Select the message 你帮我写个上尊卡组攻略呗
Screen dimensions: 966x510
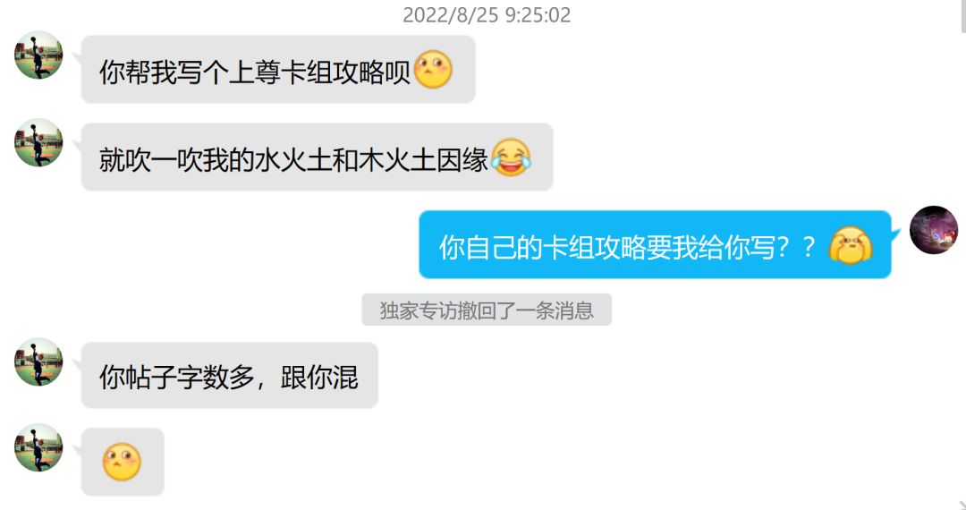tap(278, 70)
